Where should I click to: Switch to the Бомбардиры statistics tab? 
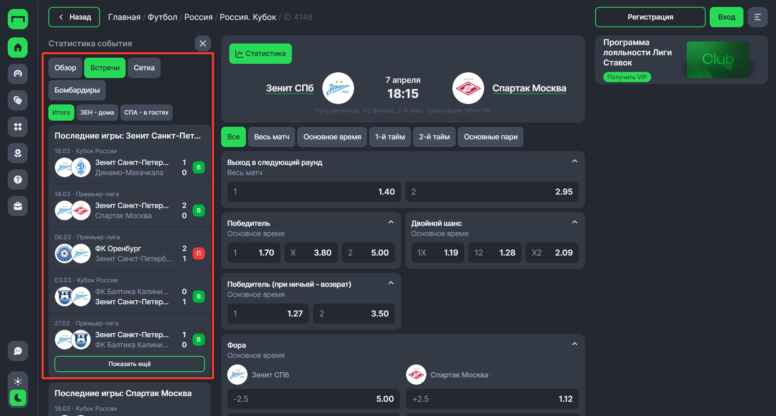77,90
